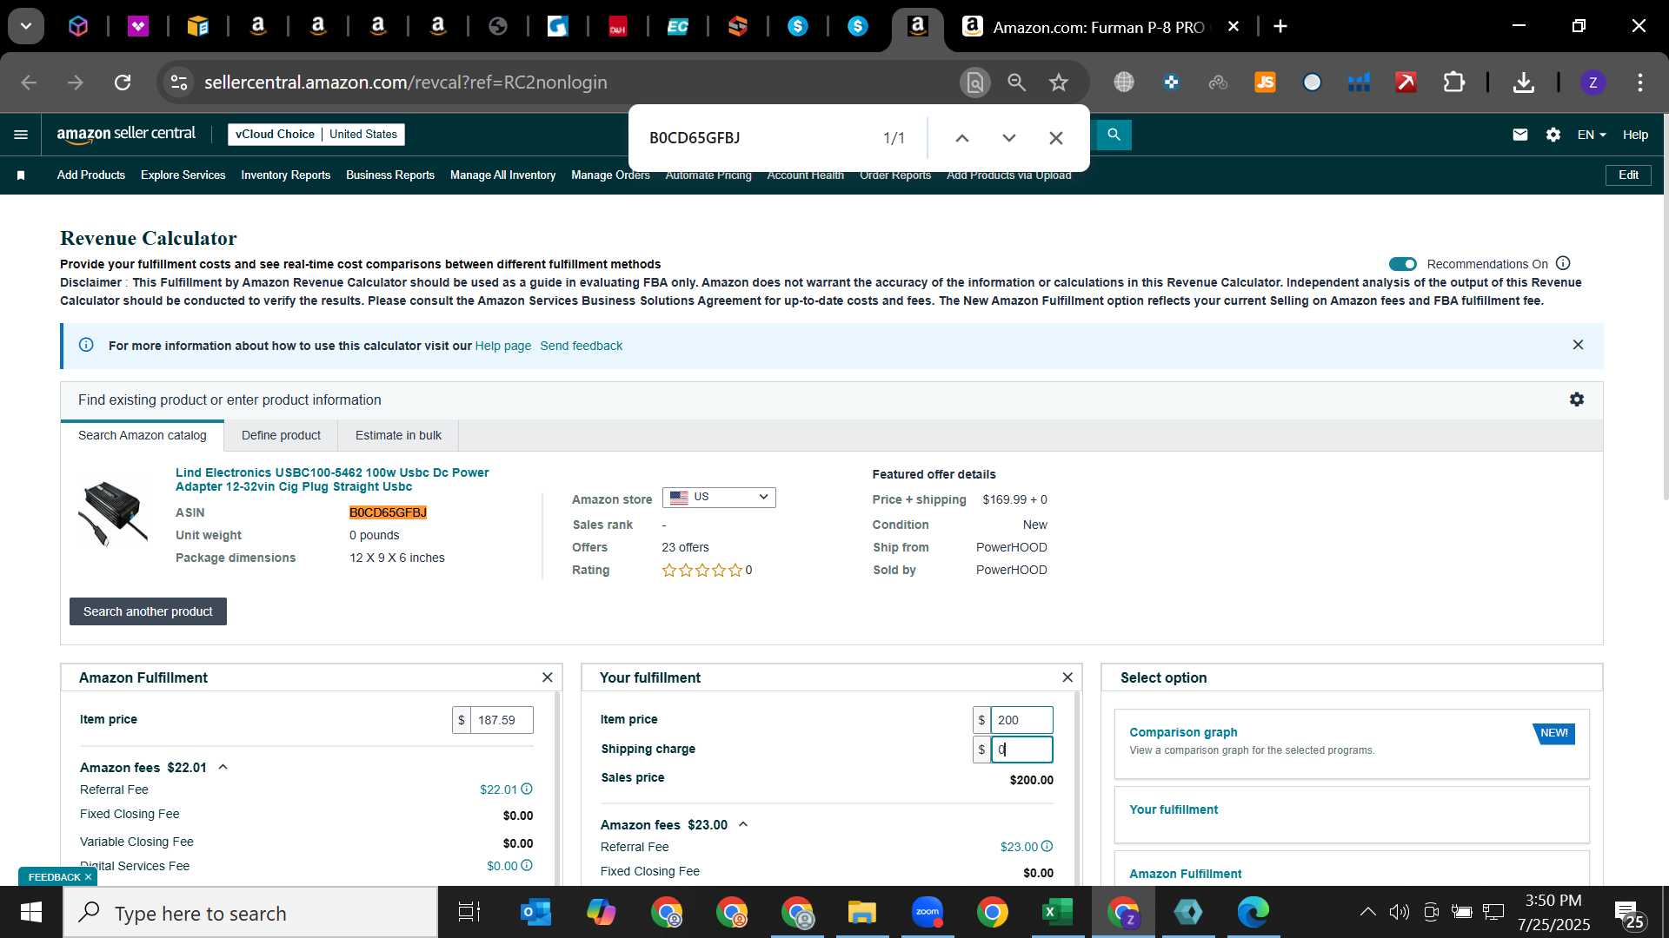
Task: Switch to Define product tab
Action: point(281,435)
